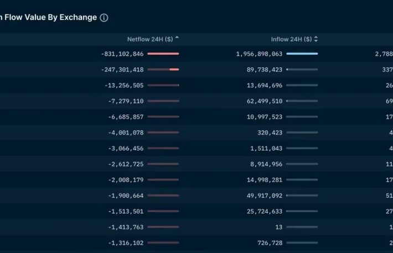This screenshot has height=253, width=393.
Task: Select the netflow value -2,008,179
Action: click(126, 180)
